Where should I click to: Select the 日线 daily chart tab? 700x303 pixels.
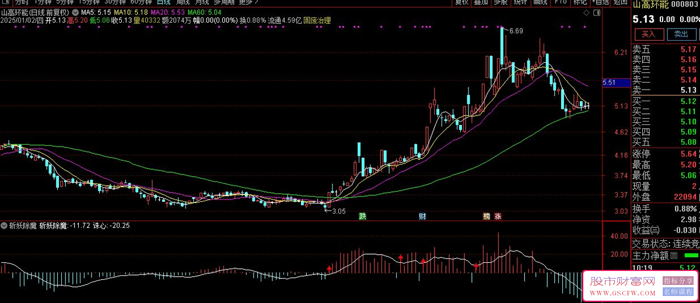(x=164, y=2)
